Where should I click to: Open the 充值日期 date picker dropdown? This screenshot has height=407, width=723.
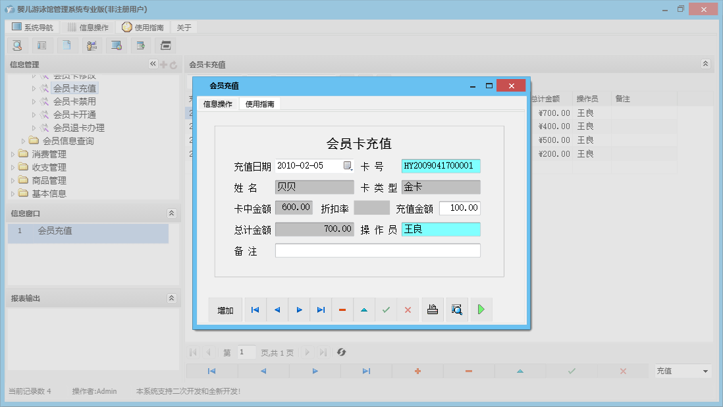pos(348,167)
